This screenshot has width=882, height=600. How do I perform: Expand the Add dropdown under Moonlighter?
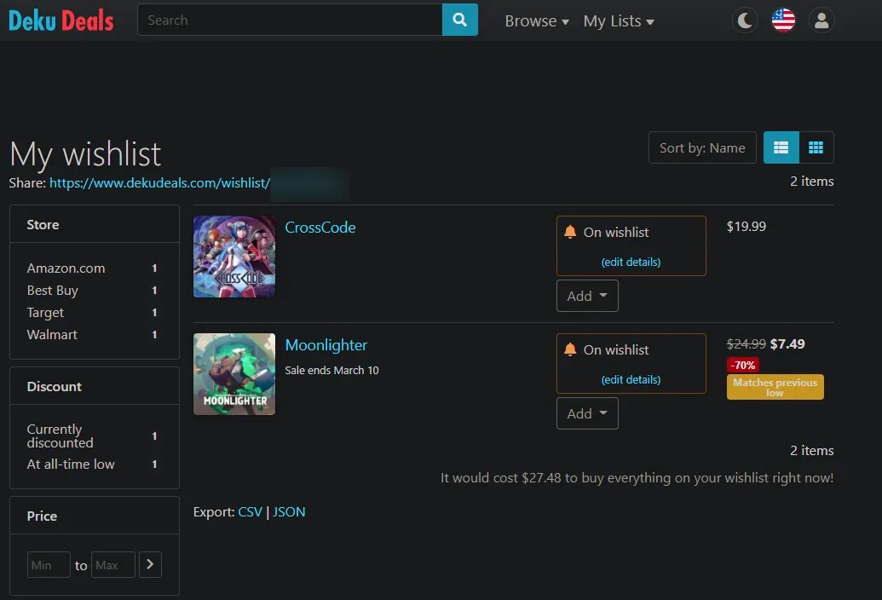(587, 413)
